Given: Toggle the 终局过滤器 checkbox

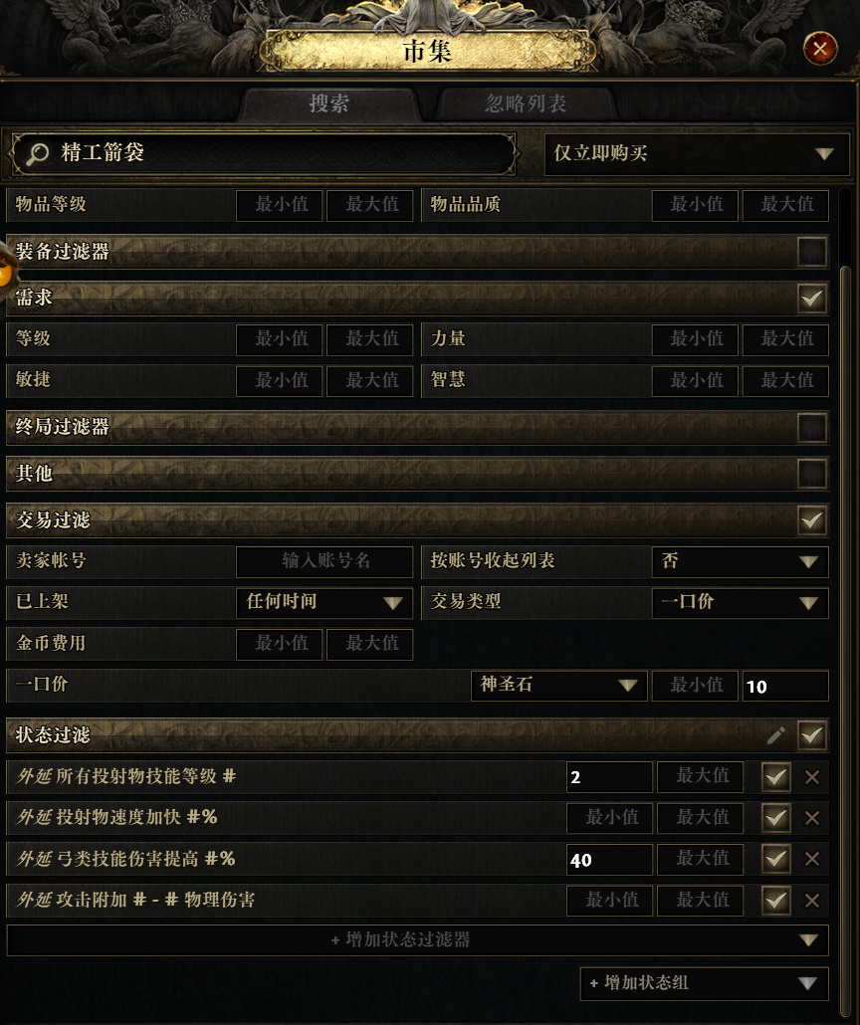Looking at the screenshot, I should pos(812,428).
